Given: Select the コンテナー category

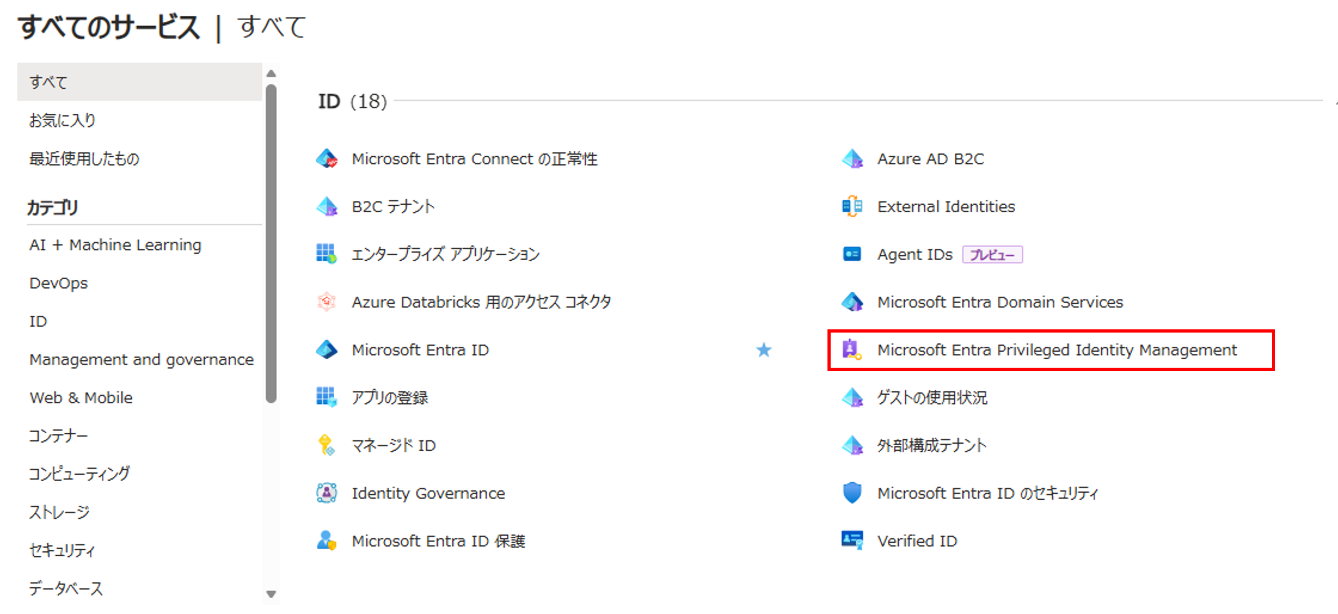Looking at the screenshot, I should click(x=58, y=436).
